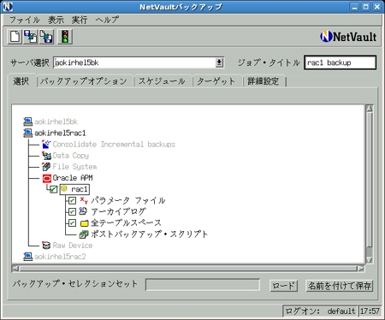385x320 pixels.
Task: Select the Raw Device label
Action: tap(73, 246)
